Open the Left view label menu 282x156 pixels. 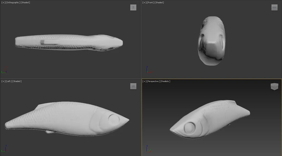(9, 81)
